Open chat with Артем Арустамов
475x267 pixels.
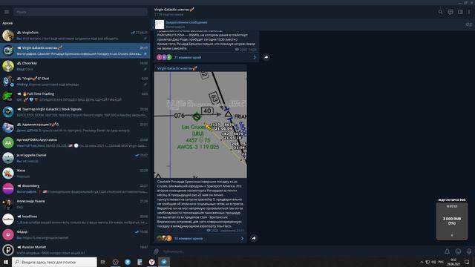coord(75,142)
